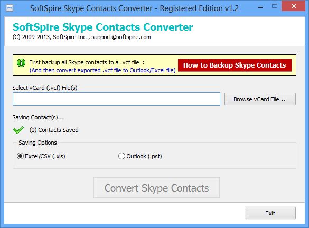Click the app icon in title bar
The height and width of the screenshot is (228, 309).
pyautogui.click(x=10, y=8)
